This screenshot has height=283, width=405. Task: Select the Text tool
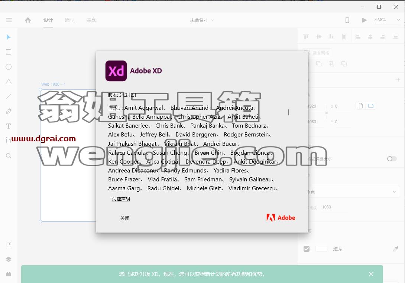9,126
